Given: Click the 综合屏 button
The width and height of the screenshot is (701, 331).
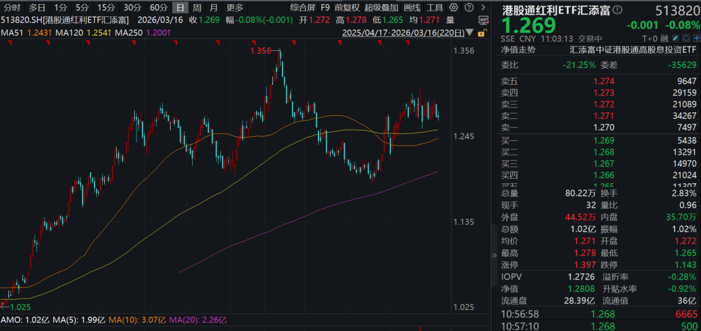Looking at the screenshot, I should click(x=303, y=8).
